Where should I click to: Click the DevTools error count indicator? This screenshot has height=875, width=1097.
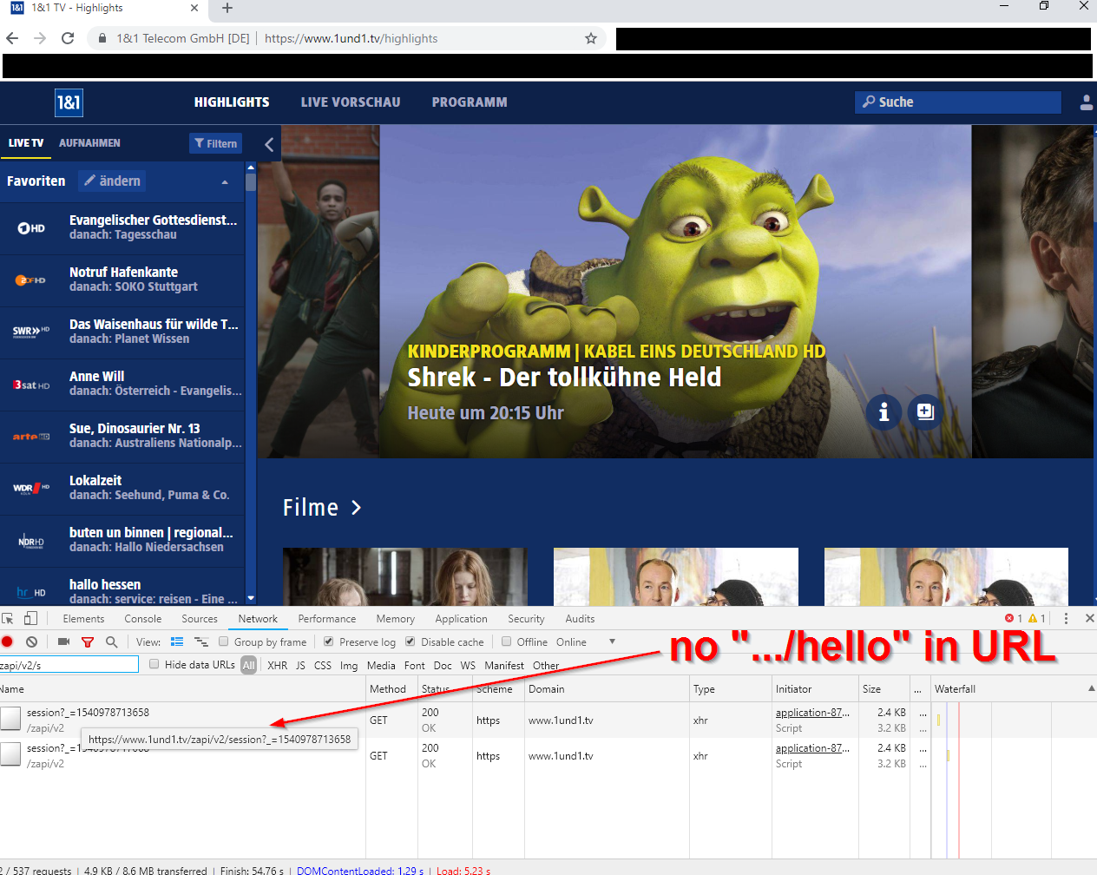pyautogui.click(x=1014, y=619)
